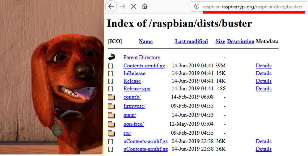Image resolution: width=308 pixels, height=156 pixels.
Task: Click the Parent Directory back-arrow icon
Action: [112, 57]
